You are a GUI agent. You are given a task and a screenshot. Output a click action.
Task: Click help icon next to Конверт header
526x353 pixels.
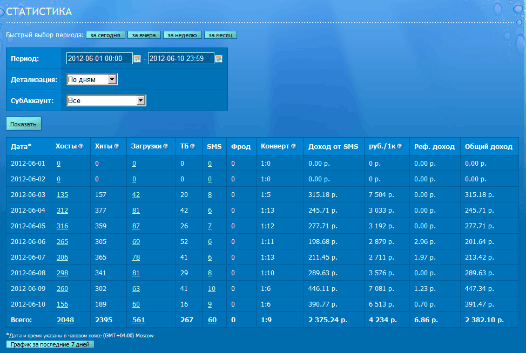[x=294, y=146]
